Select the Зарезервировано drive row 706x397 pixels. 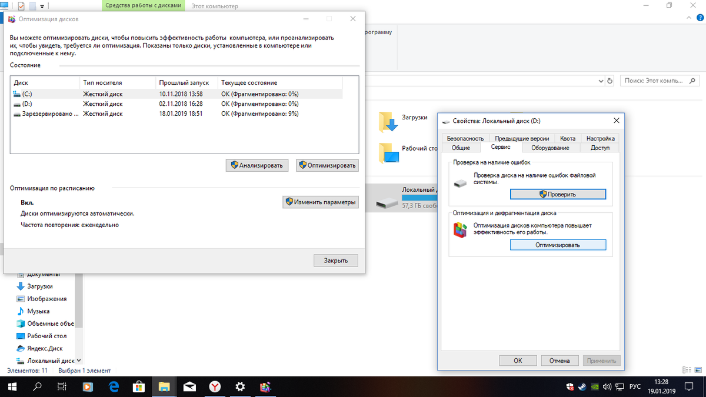pyautogui.click(x=176, y=114)
